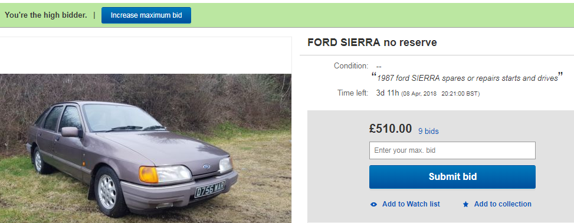Click the £510.00 current price

point(390,129)
